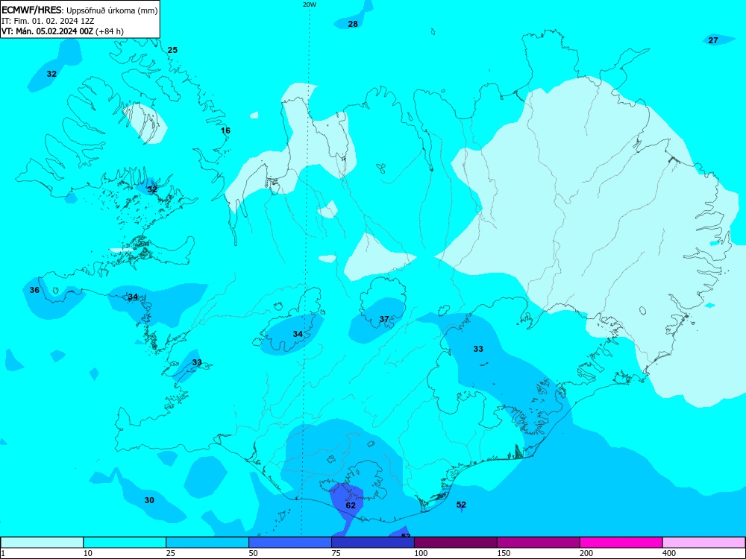The width and height of the screenshot is (746, 559).
Task: Click the legend tick label 400
Action: pyautogui.click(x=669, y=553)
